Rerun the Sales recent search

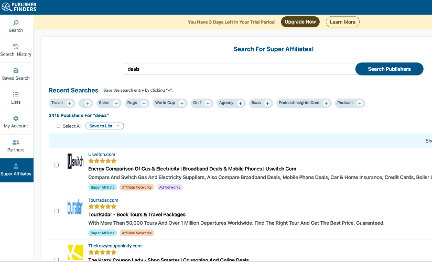[x=104, y=103]
